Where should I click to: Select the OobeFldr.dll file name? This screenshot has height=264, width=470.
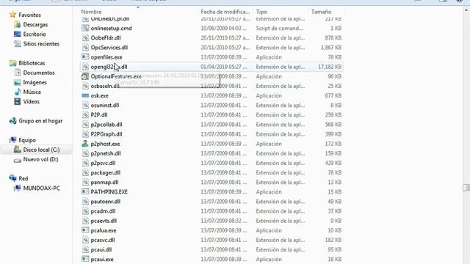(106, 37)
